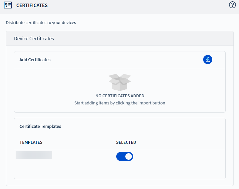
Task: Disable the template's Selected toggle
Action: click(x=125, y=156)
